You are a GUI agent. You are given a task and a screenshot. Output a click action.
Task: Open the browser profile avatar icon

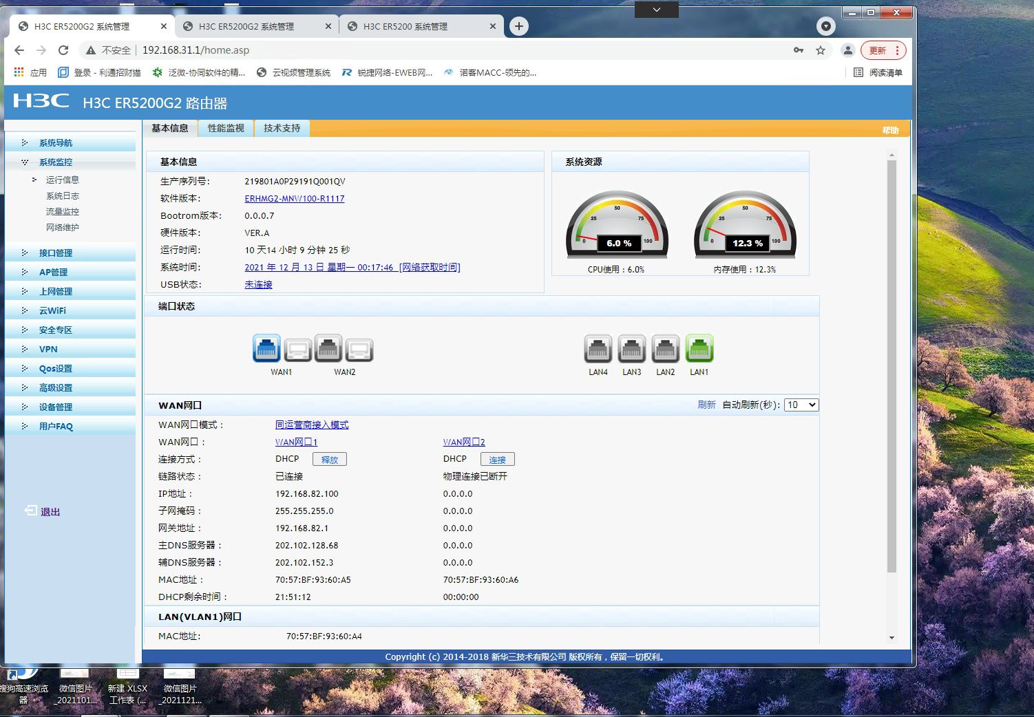(848, 50)
